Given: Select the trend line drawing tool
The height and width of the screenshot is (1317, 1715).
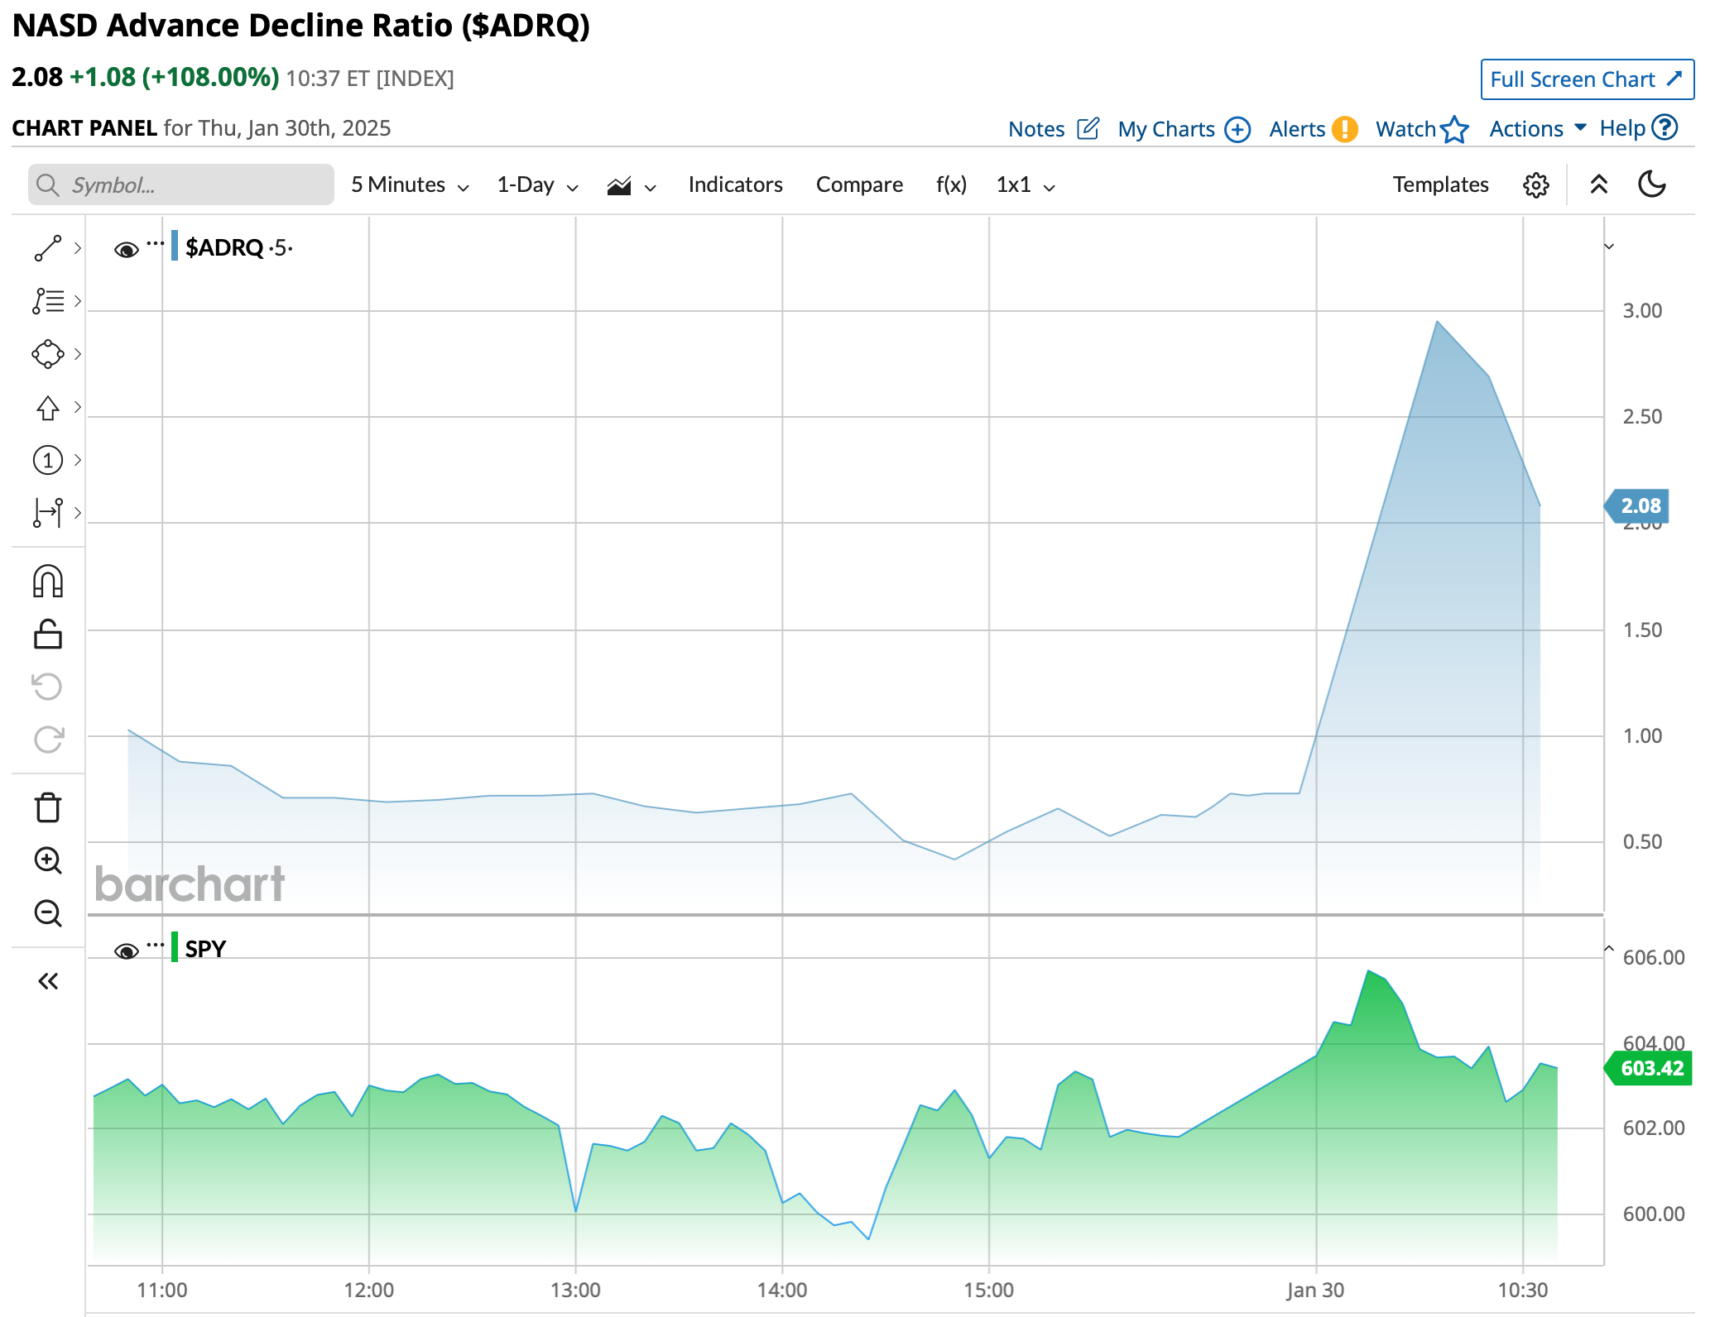Looking at the screenshot, I should pyautogui.click(x=47, y=248).
